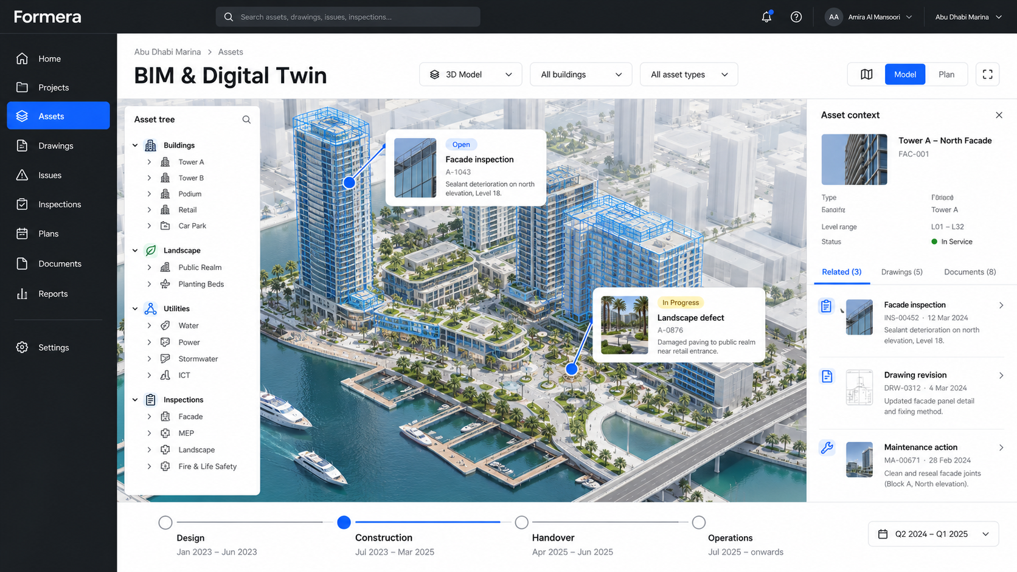The image size is (1017, 572).
Task: Click the search assets input field
Action: 348,17
